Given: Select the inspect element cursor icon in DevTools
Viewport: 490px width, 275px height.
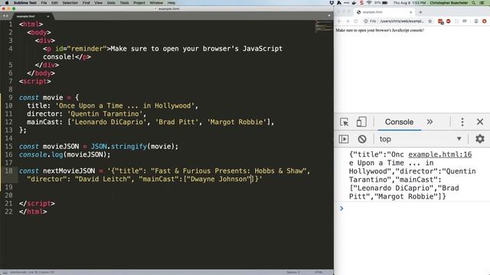Looking at the screenshot, I should pos(344,122).
